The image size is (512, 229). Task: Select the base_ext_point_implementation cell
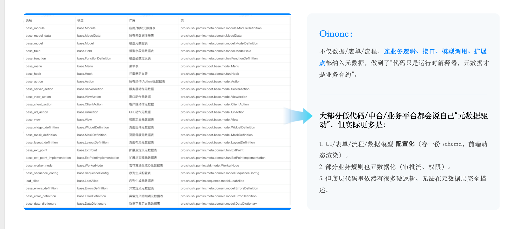click(48, 158)
